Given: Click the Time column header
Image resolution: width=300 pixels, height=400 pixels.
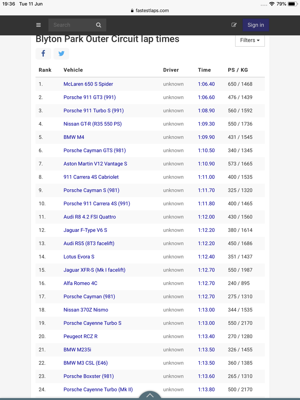Looking at the screenshot, I should pyautogui.click(x=204, y=70).
